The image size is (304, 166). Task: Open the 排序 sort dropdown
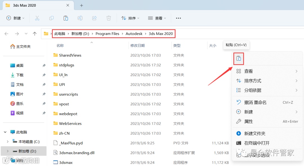(130, 18)
